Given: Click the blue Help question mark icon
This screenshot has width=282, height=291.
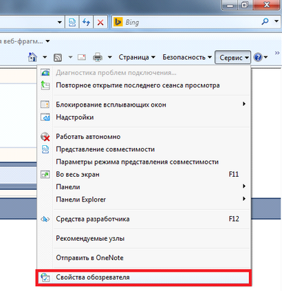Looking at the screenshot, I should pyautogui.click(x=258, y=57).
